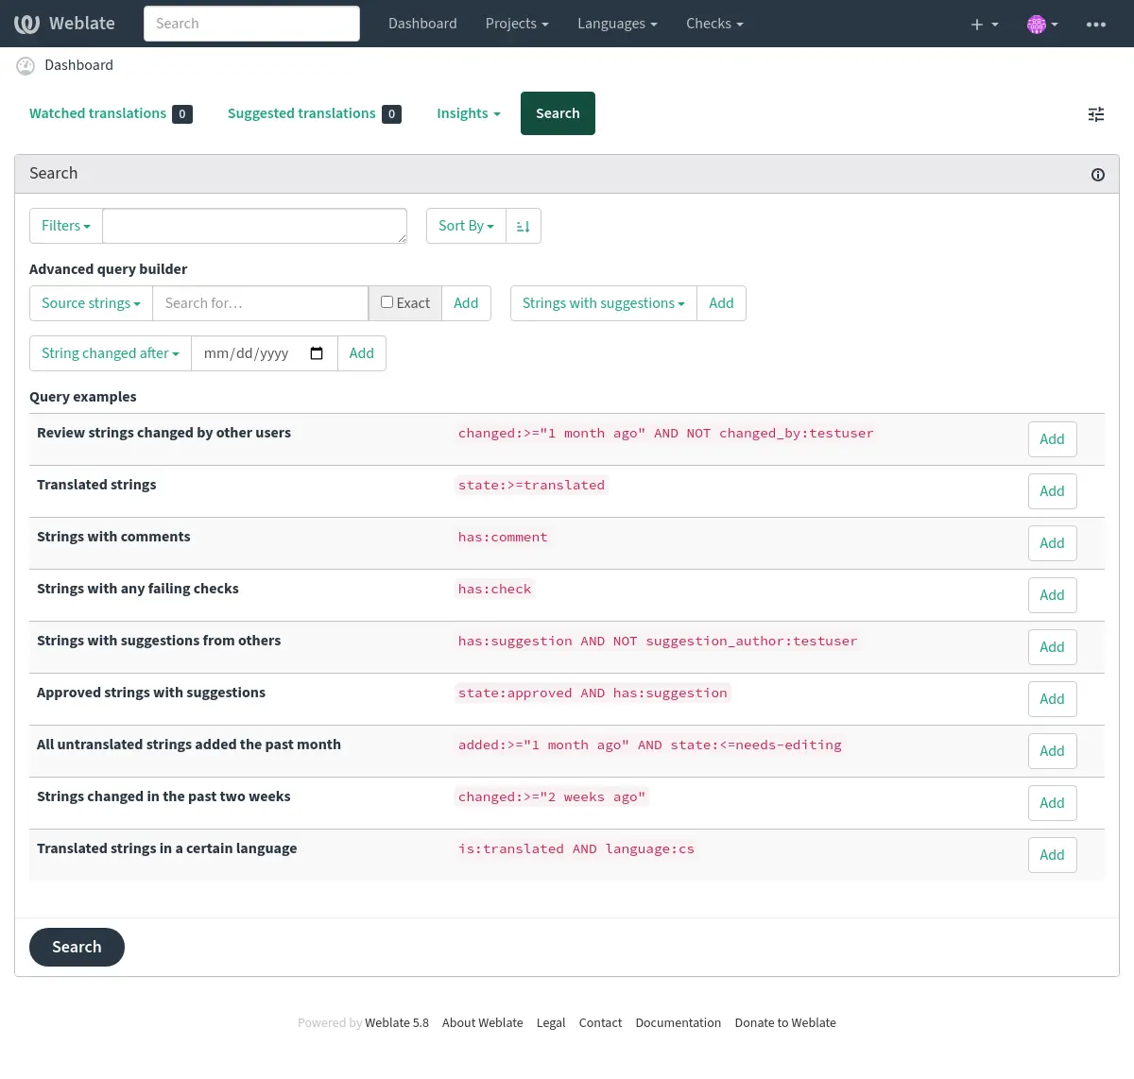Viewport: 1134px width, 1079px height.
Task: Open the Contact footer link
Action: 600,1023
